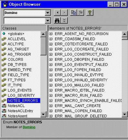Select IT_TYPE enum in Classes

(x=15, y=85)
